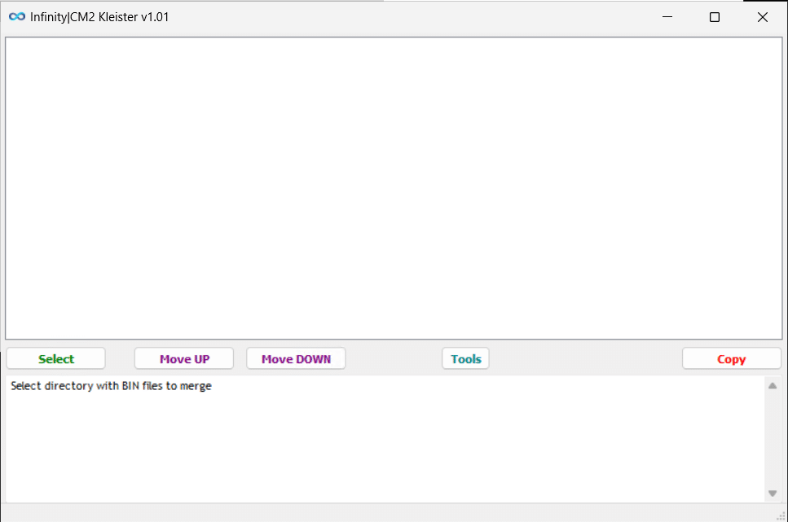
Task: Click the log panel's scroll up arrow
Action: 773,386
